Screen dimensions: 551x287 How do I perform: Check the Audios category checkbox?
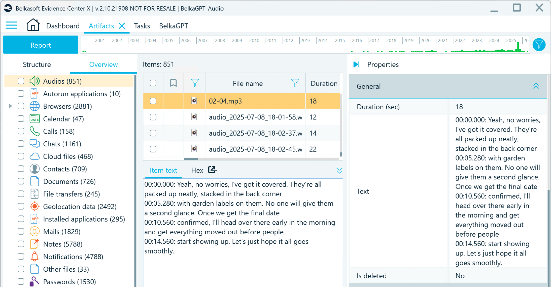click(x=21, y=81)
